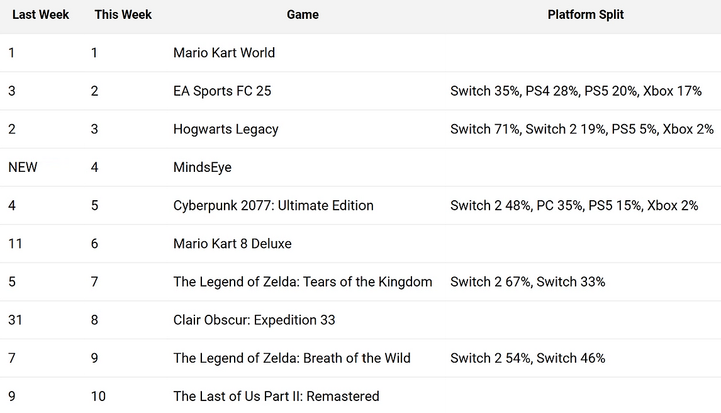Click Cyberpunk 2077: Ultimate Edition title
The image size is (721, 413).
click(273, 206)
